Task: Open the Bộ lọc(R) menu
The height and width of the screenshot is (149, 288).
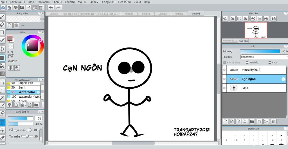Action: pos(44,2)
